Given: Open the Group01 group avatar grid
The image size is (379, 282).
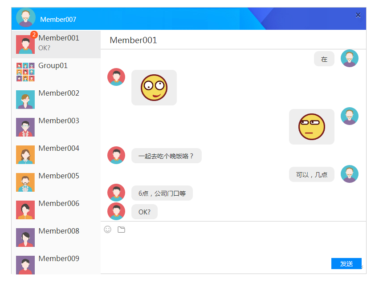Looking at the screenshot, I should pos(25,72).
